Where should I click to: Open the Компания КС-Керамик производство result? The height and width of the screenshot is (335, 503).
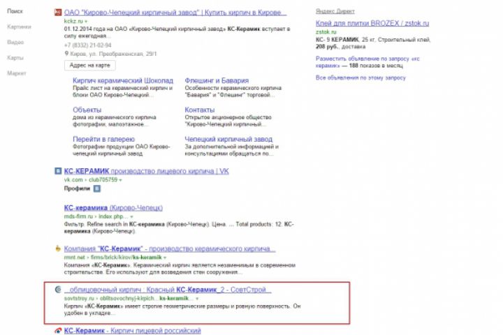170,248
